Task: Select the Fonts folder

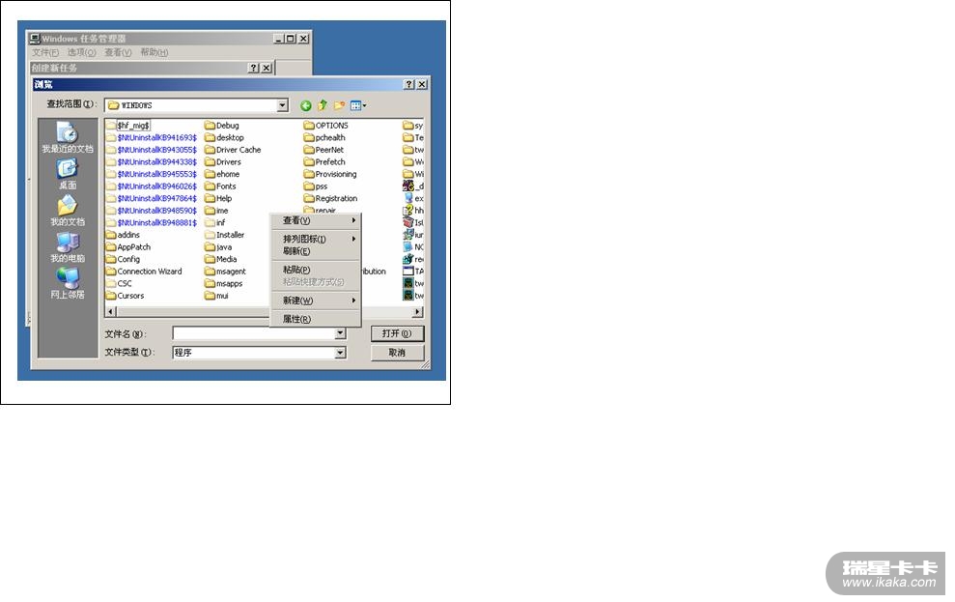Action: 220,186
